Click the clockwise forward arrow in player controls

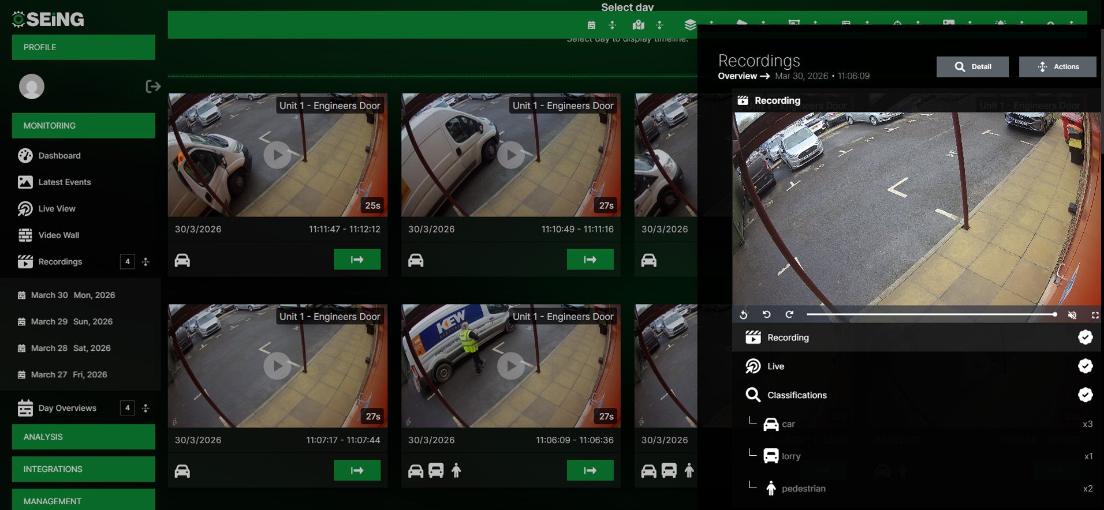pos(789,314)
